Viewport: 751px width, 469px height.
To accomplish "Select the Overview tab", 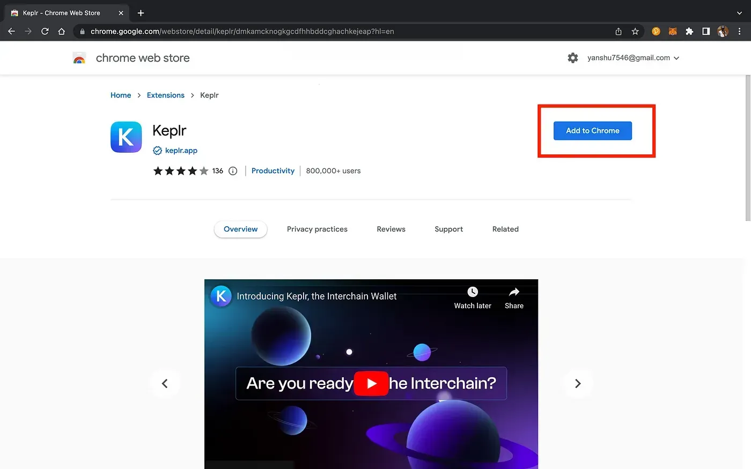I will tap(241, 229).
